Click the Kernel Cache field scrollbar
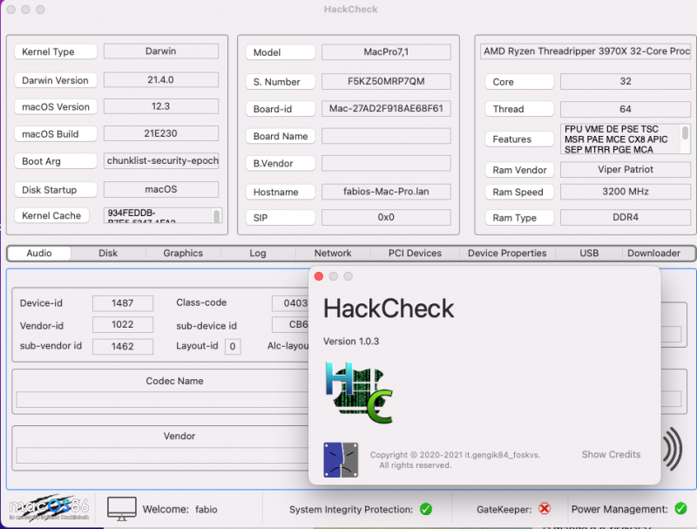The image size is (697, 529). (217, 215)
